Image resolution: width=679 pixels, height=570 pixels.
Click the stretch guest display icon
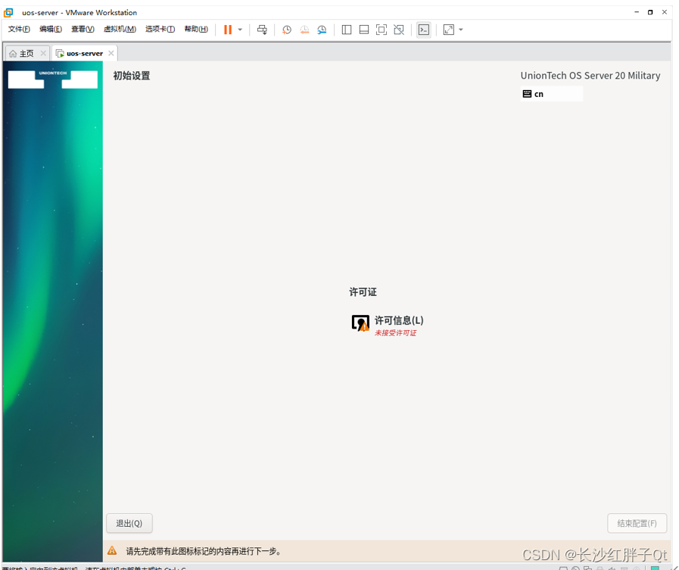tap(449, 30)
